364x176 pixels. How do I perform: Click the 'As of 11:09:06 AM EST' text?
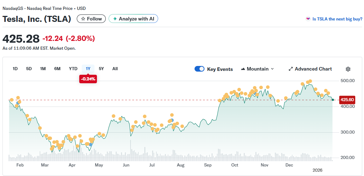click(25, 48)
